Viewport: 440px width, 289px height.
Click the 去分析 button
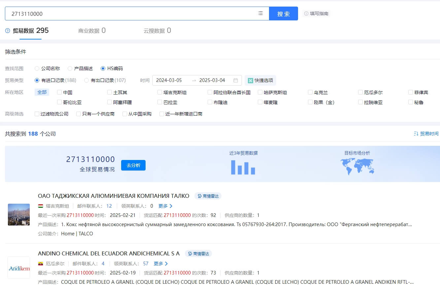[x=133, y=165]
